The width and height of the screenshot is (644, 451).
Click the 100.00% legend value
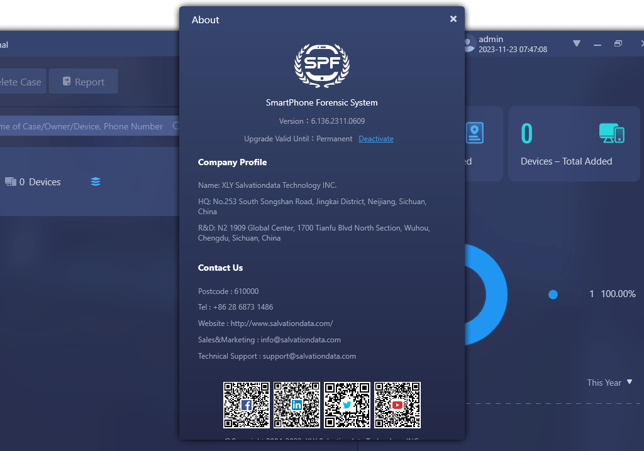[x=618, y=294]
